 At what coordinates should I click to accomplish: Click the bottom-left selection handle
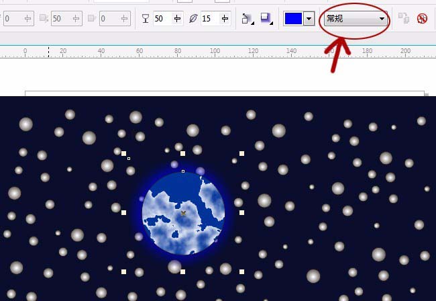pyautogui.click(x=123, y=271)
